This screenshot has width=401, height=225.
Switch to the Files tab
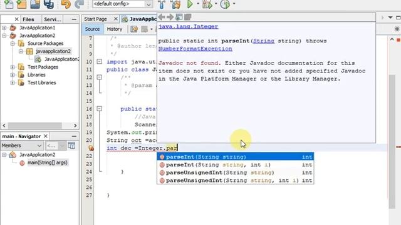pos(28,19)
